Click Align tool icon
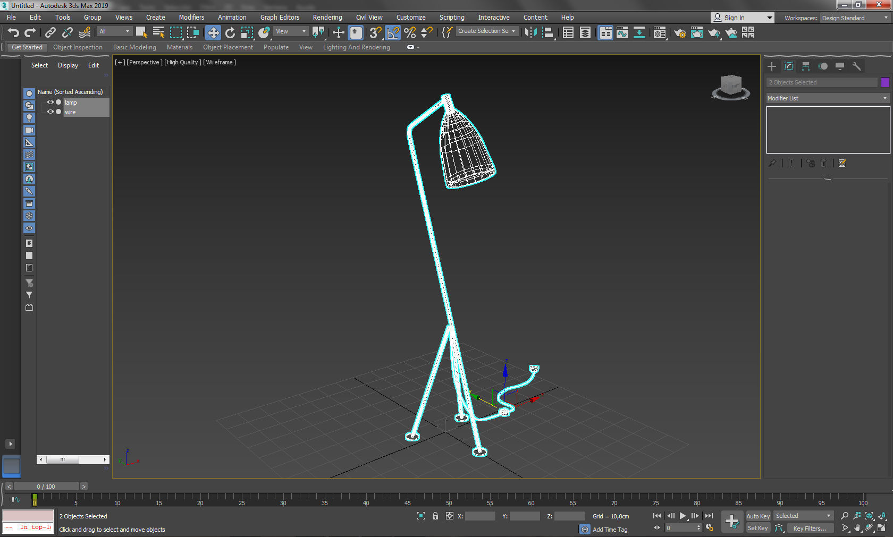893x537 pixels. (x=548, y=33)
